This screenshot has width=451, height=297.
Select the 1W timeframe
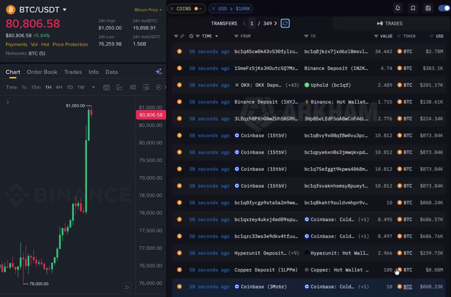pyautogui.click(x=81, y=87)
